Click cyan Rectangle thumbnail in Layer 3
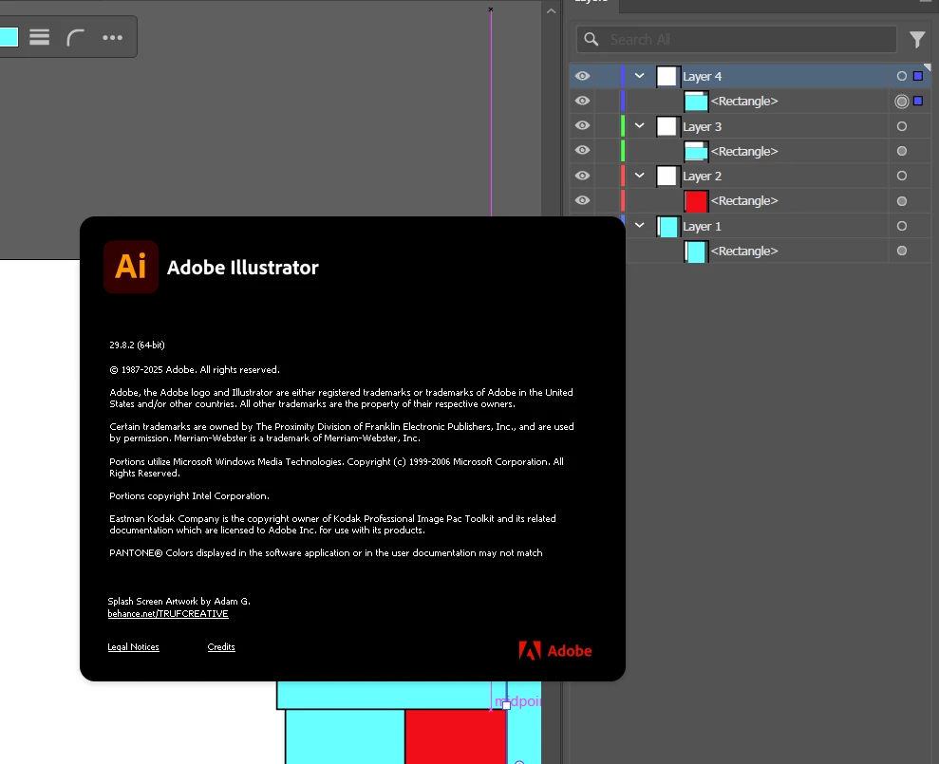The height and width of the screenshot is (764, 939). tap(696, 152)
